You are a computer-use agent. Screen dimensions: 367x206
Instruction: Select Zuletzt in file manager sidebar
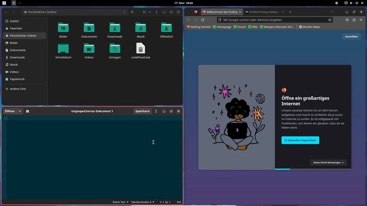click(x=24, y=21)
